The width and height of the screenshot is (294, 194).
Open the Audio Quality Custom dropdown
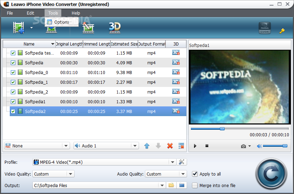click(x=183, y=174)
